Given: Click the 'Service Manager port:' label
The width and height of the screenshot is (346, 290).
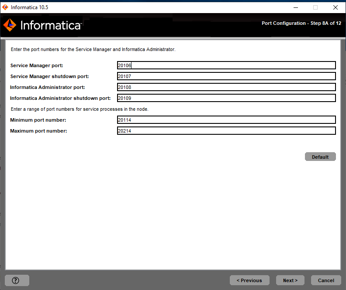Looking at the screenshot, I should tap(37, 65).
